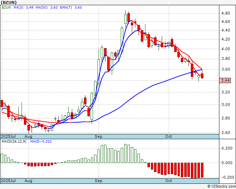Select the EMA(7) legend label
This screenshot has width=236, height=189.
pos(66,8)
